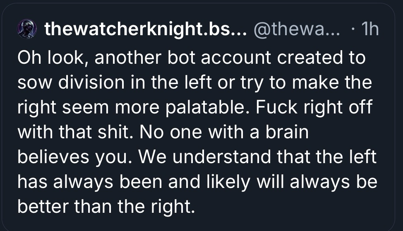Click the thewatcherknight profile avatar
This screenshot has width=403, height=231.
point(26,29)
